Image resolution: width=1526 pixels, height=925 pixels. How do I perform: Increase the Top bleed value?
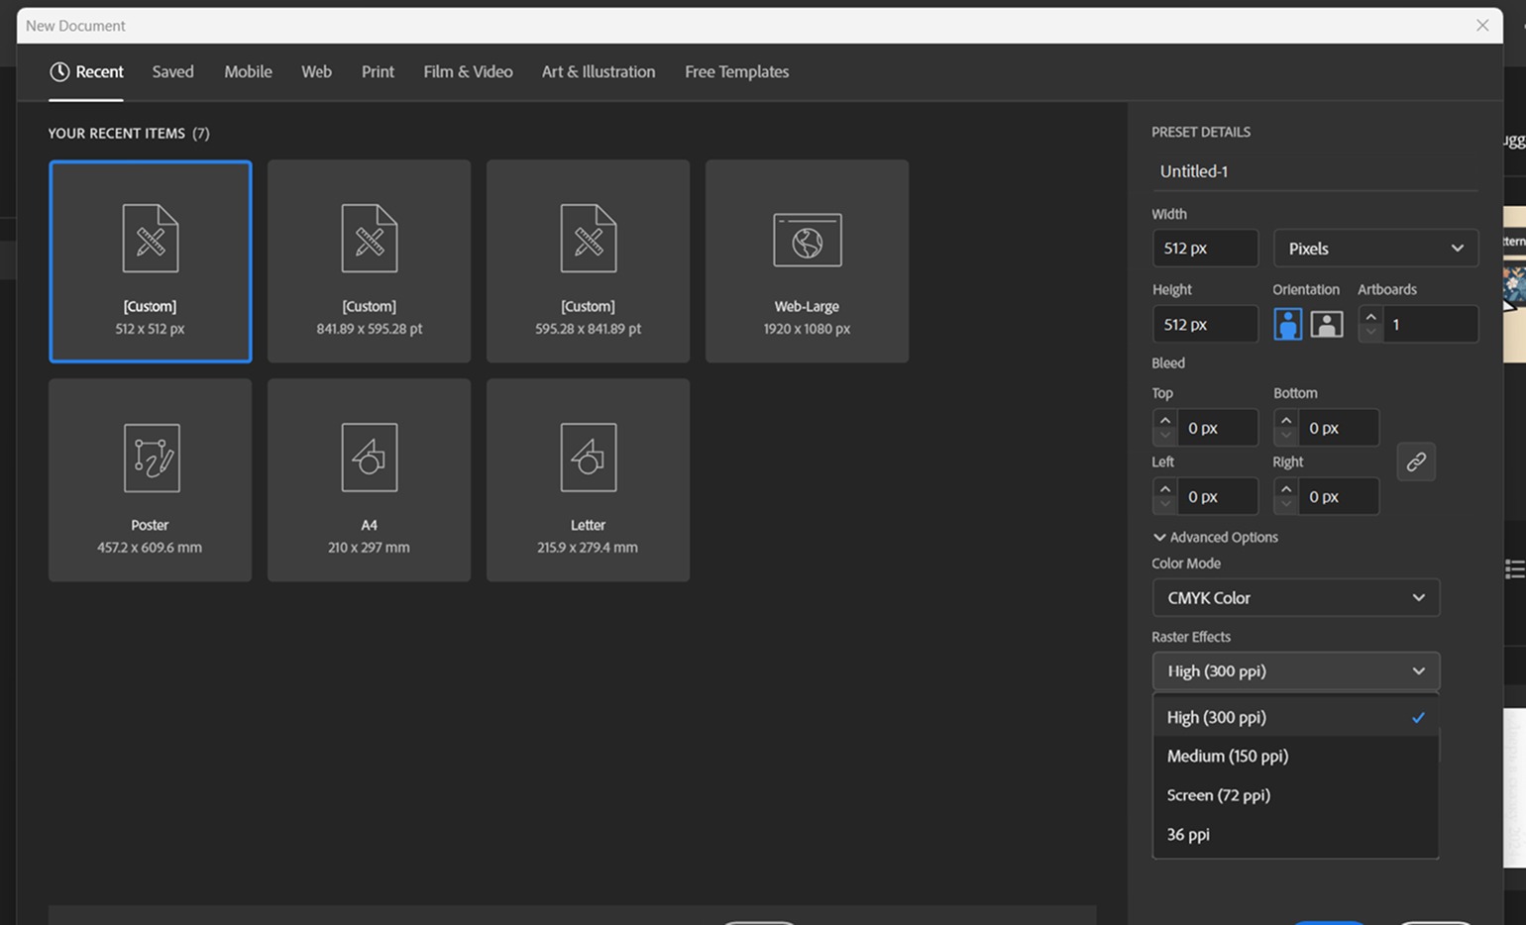point(1165,420)
